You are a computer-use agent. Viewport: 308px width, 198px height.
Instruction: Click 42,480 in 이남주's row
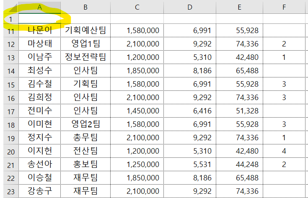coord(239,57)
